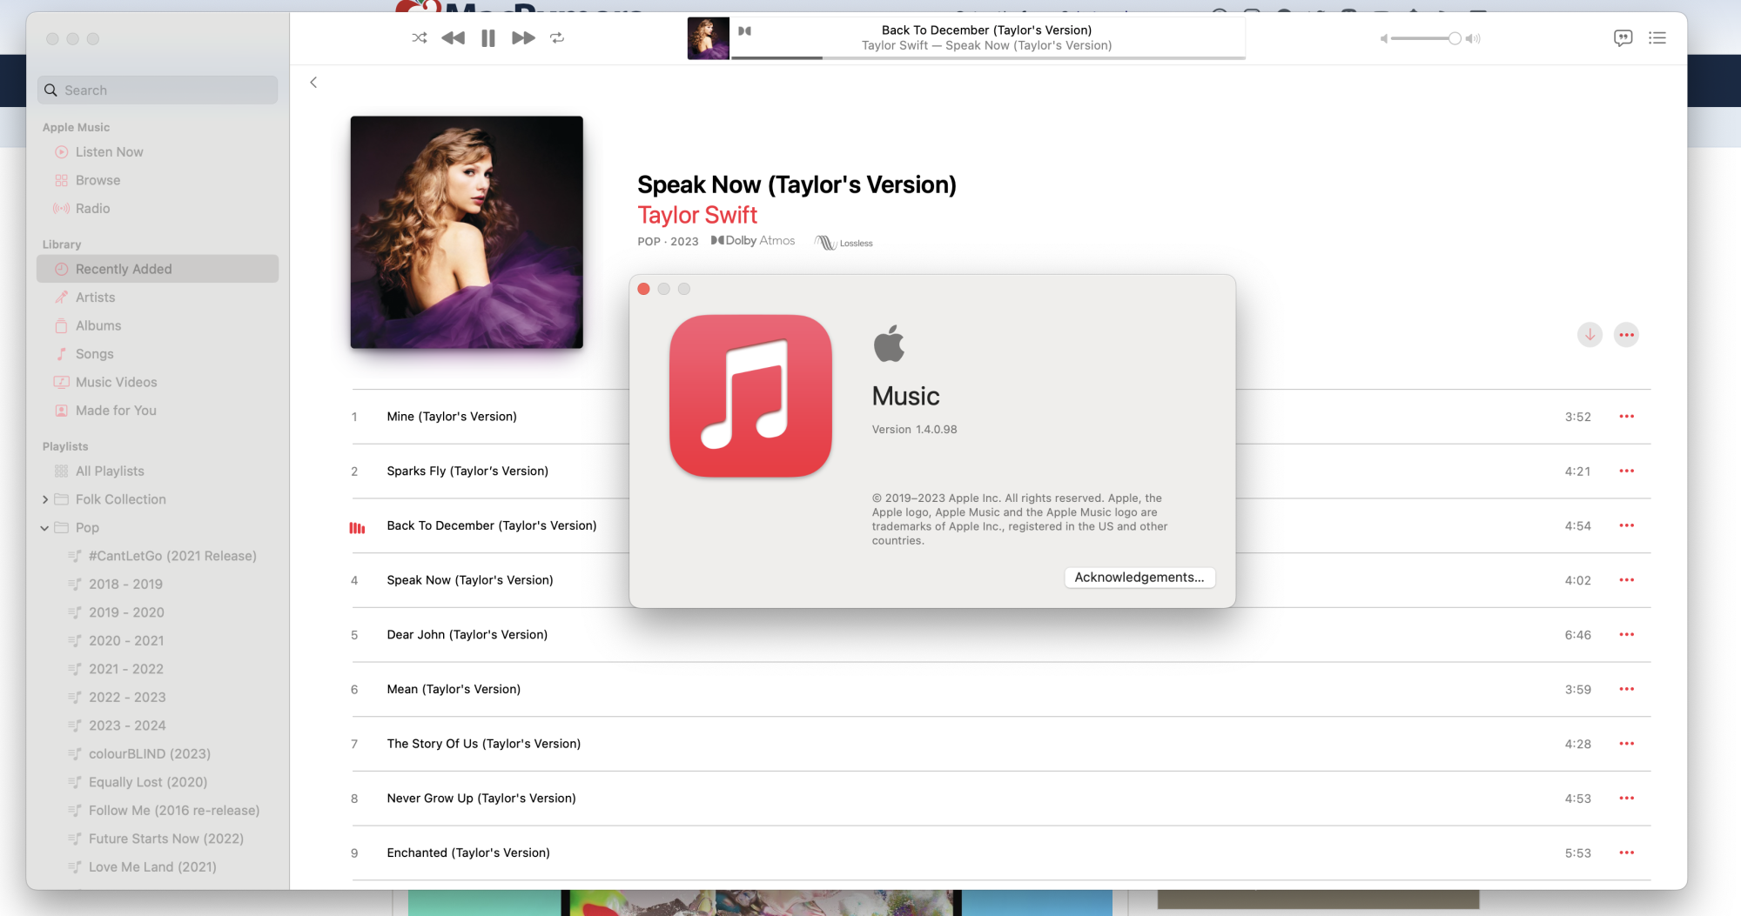Click the playing indicator beside Back To December
The width and height of the screenshot is (1741, 916).
pos(357,528)
